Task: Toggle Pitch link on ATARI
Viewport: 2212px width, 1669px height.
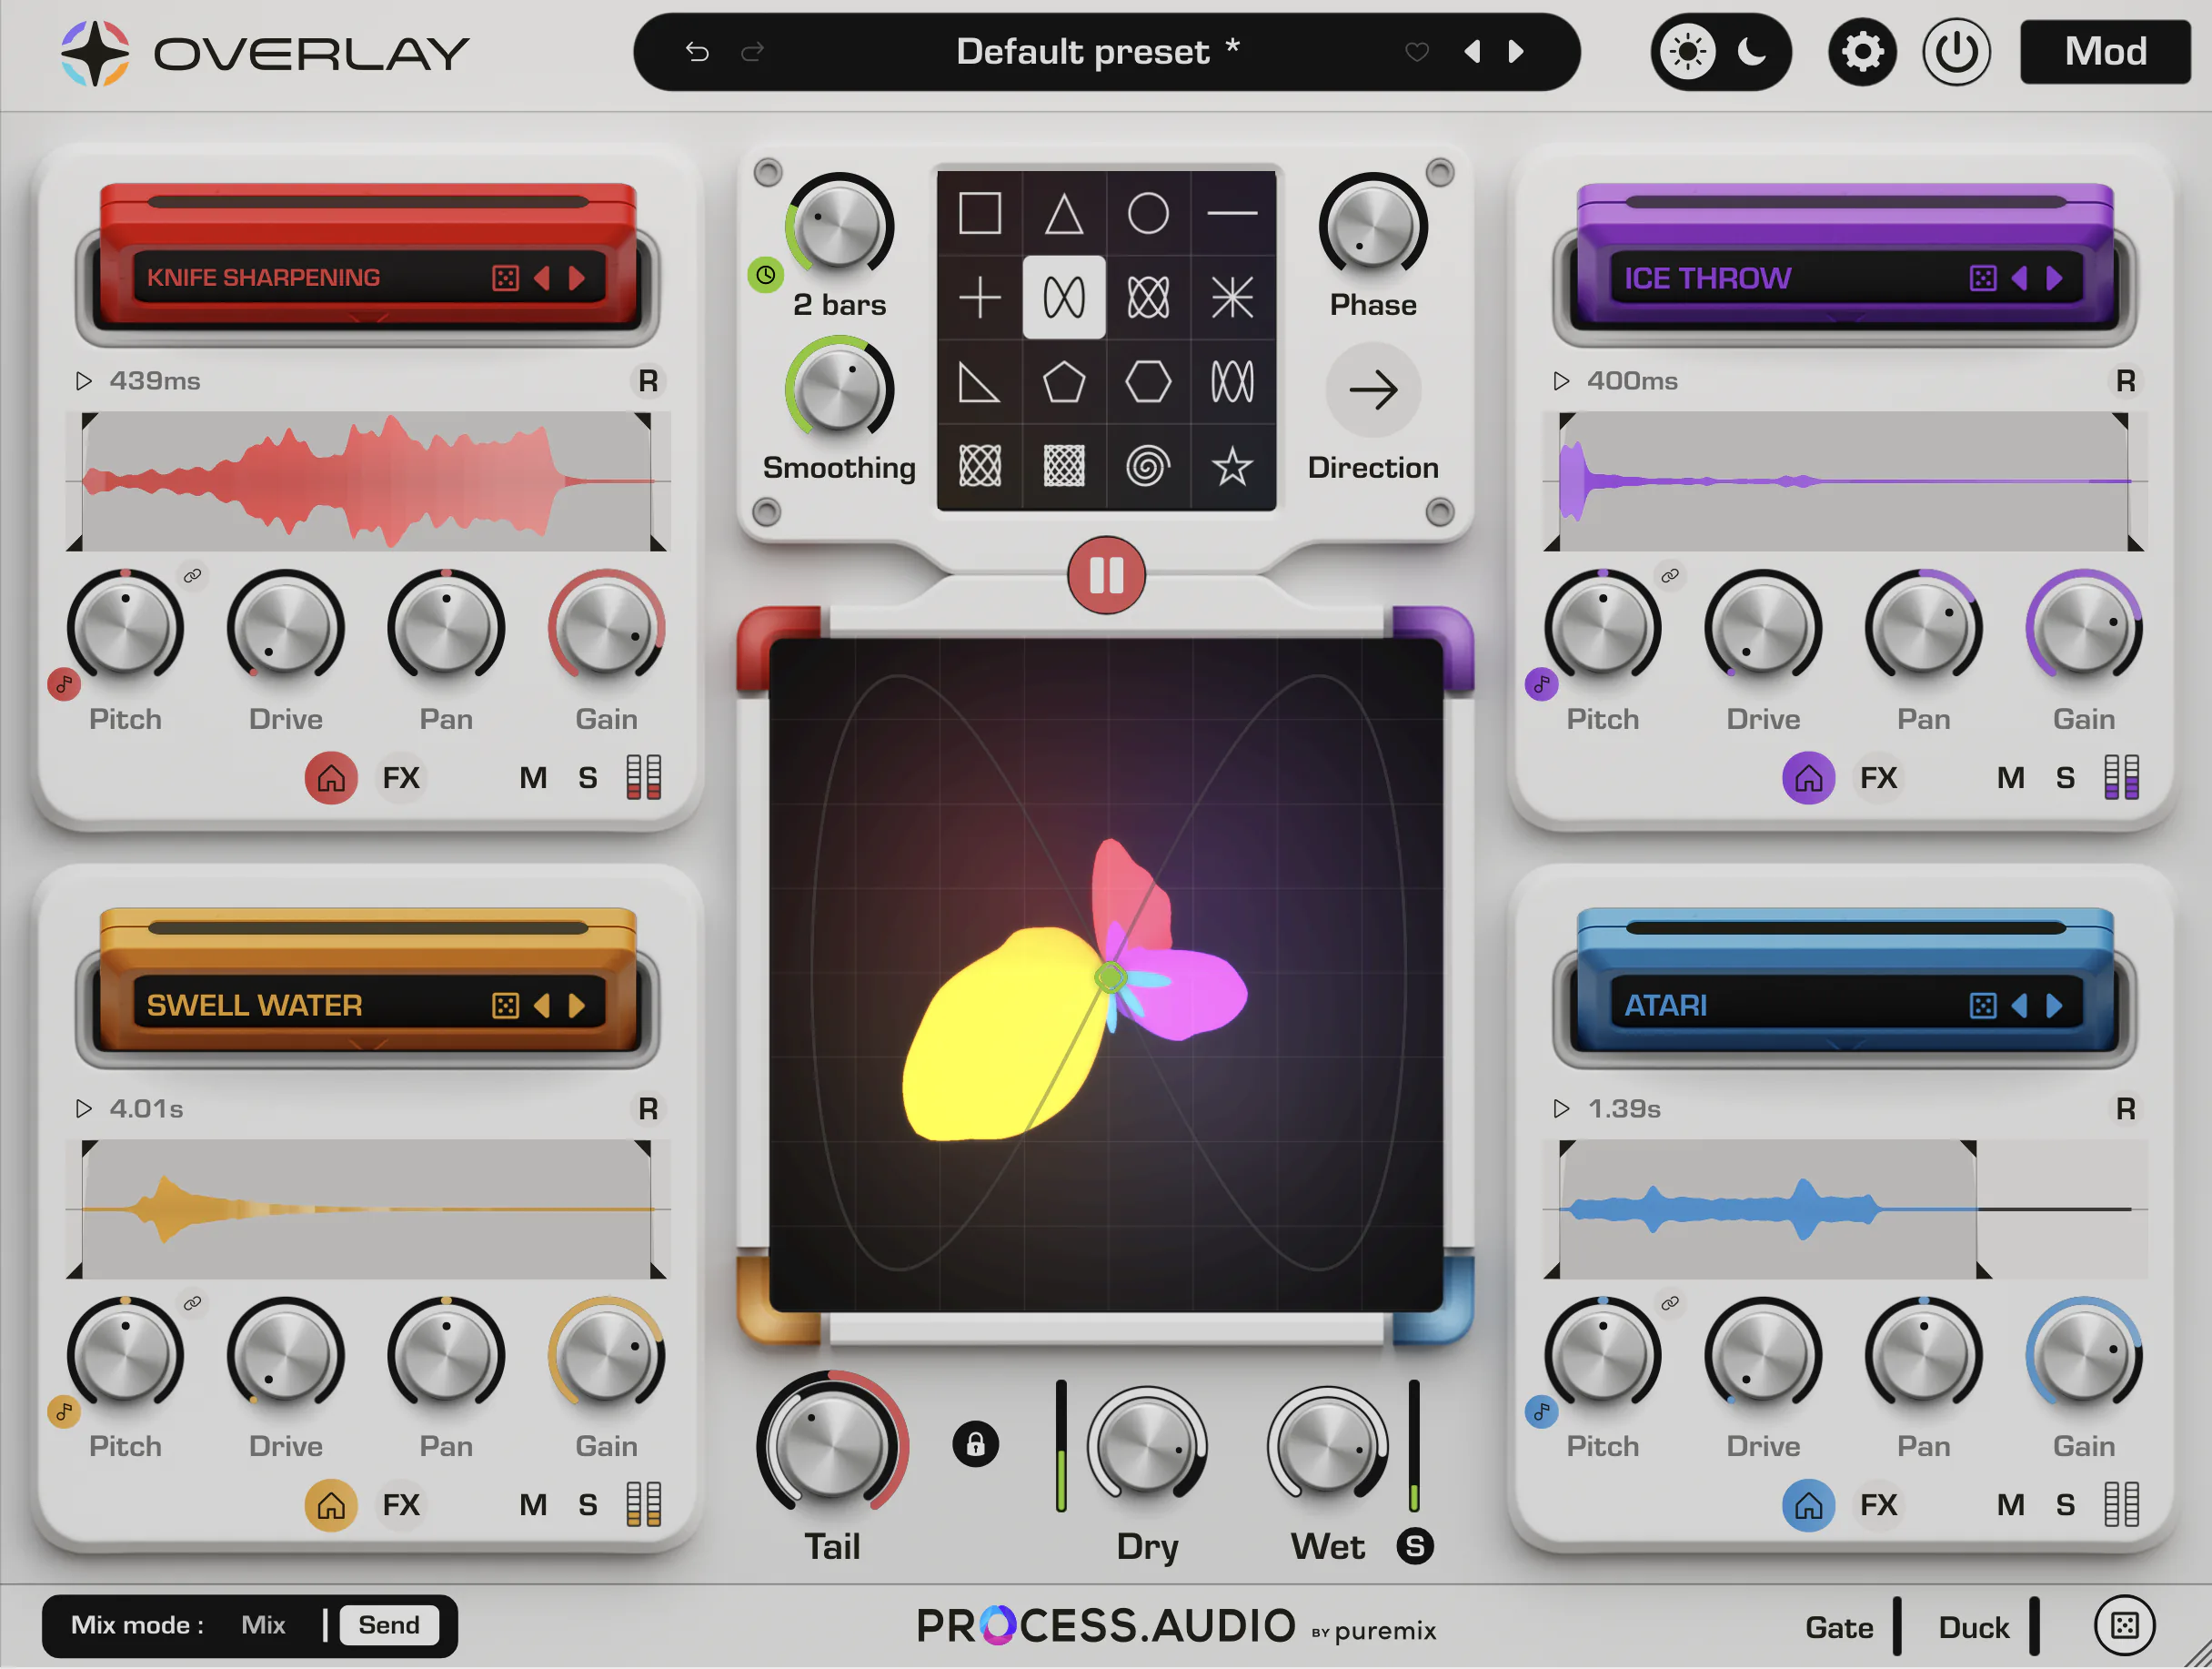Action: point(1669,1303)
